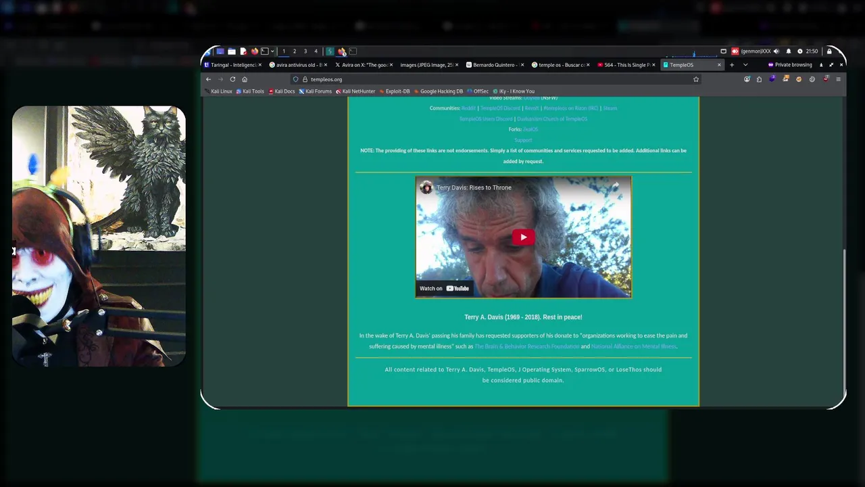
Task: Play the Terry Davis YouTube video
Action: click(x=523, y=237)
